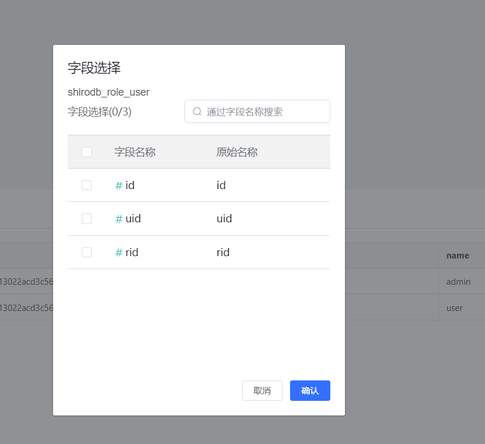The image size is (485, 444).
Task: Select the table name shirodb_role_user
Action: click(x=108, y=92)
